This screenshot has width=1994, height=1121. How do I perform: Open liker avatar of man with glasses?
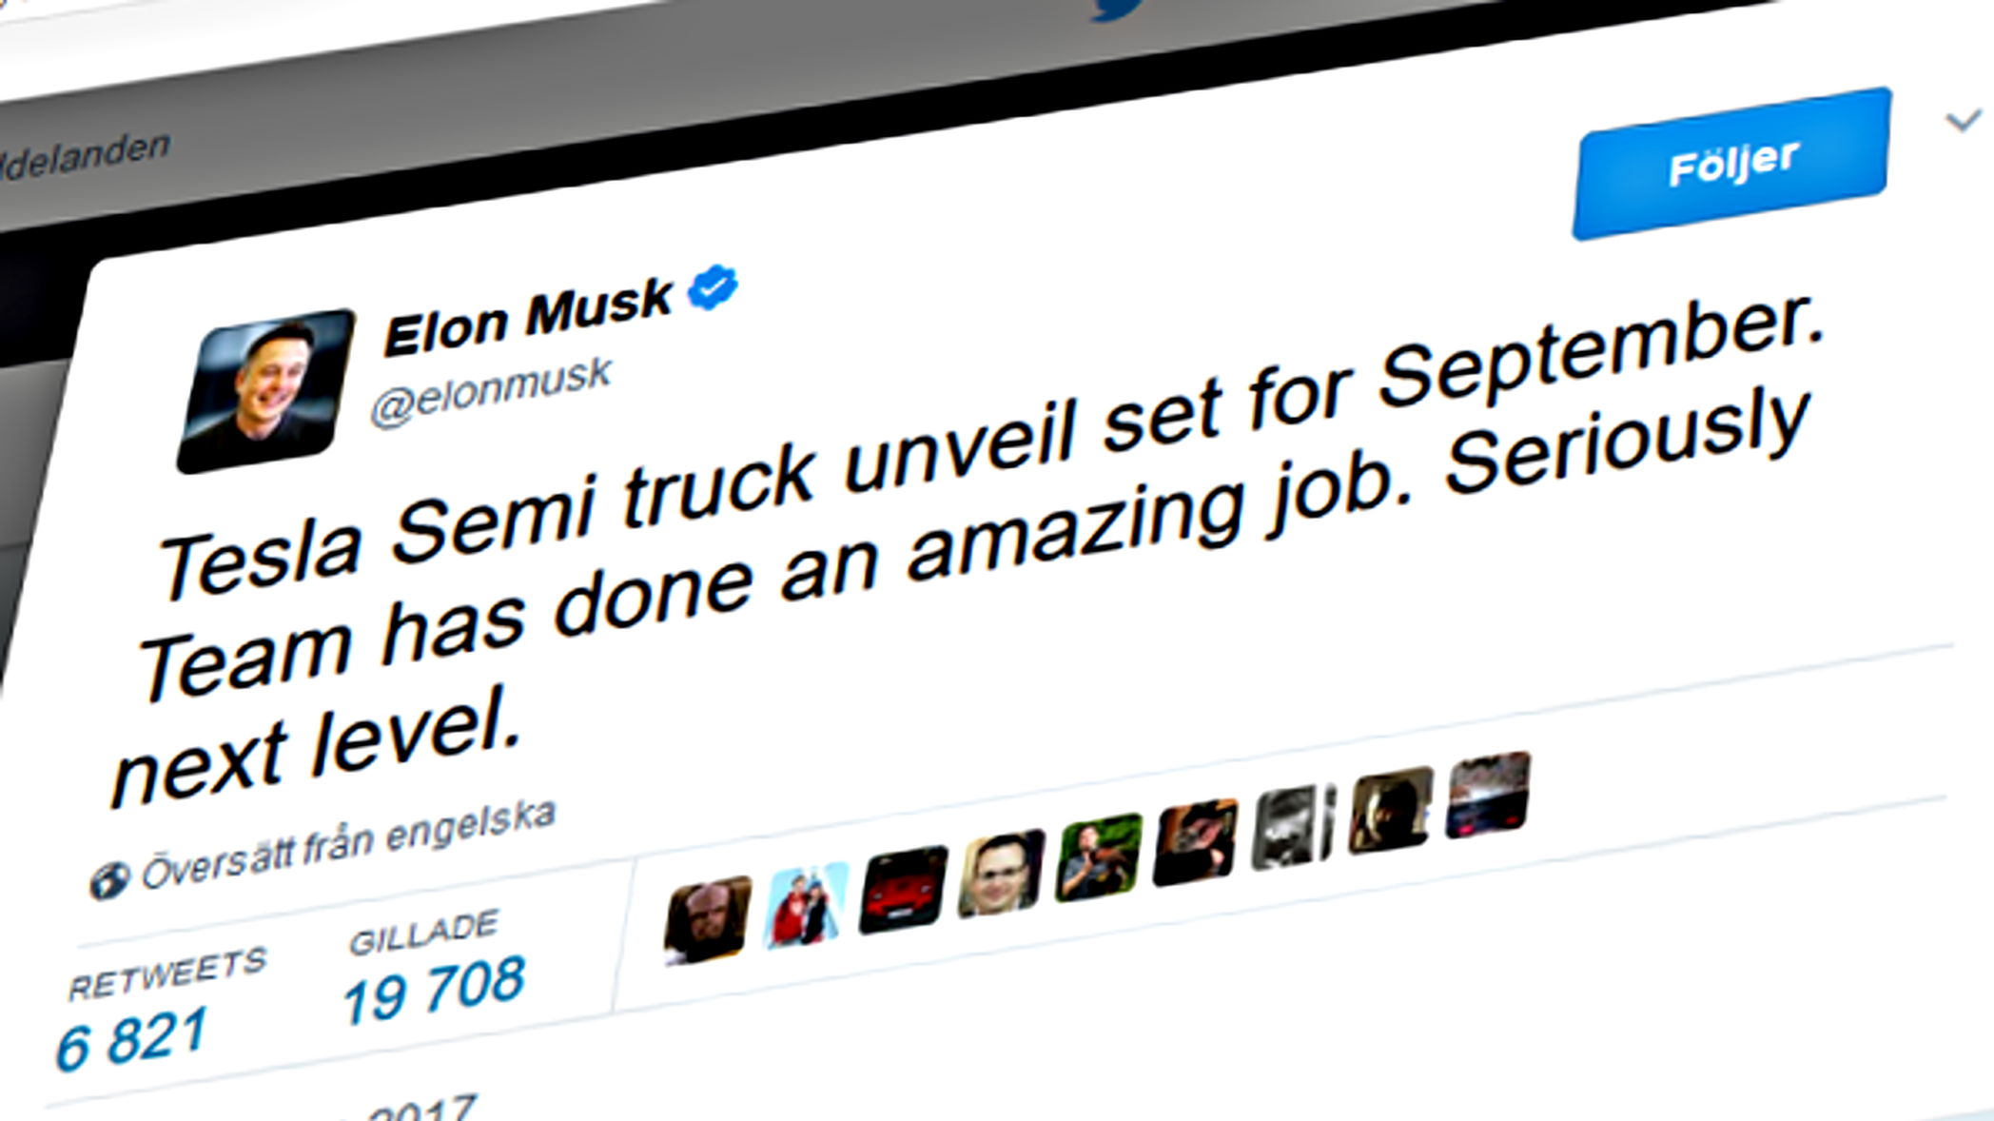1001,874
